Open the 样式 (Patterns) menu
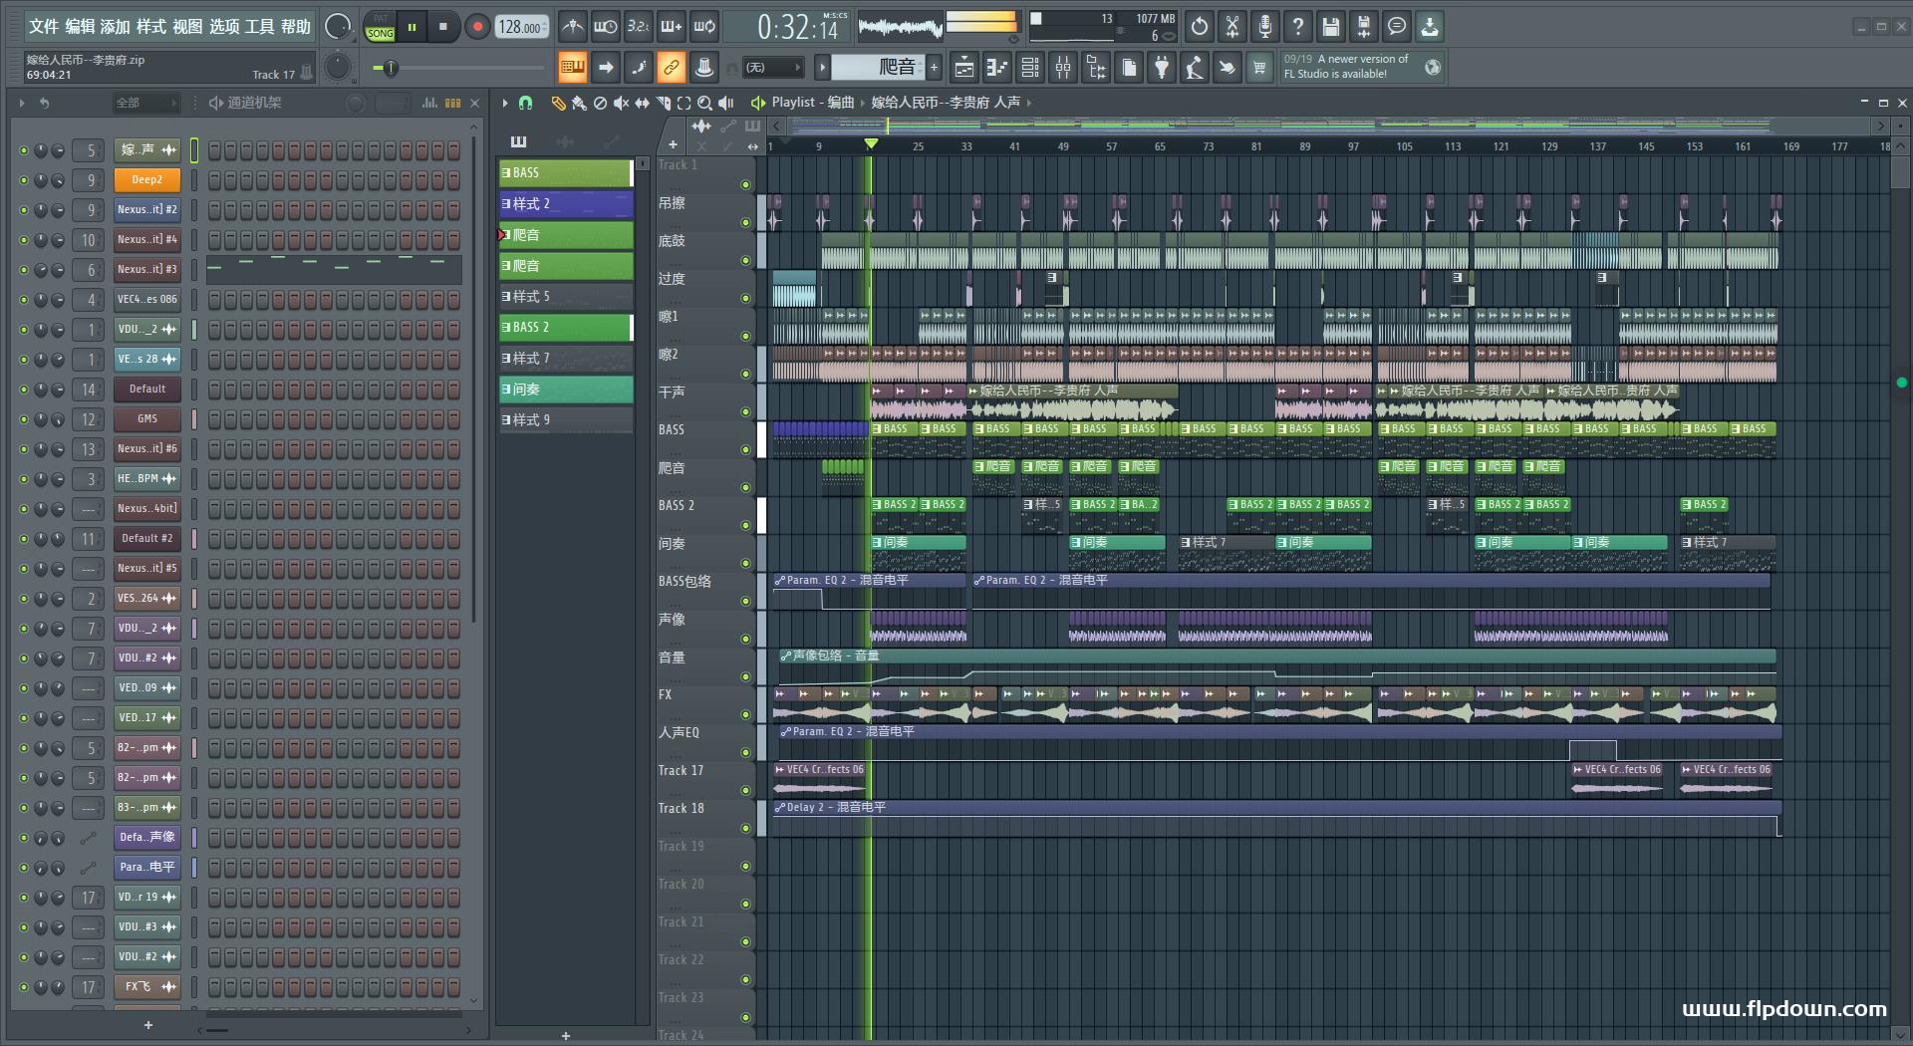The height and width of the screenshot is (1046, 1913). point(151,27)
